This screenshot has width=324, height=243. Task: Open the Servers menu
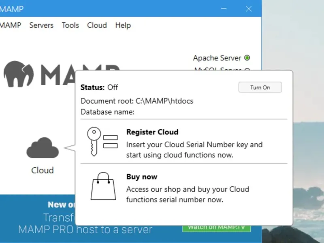41,25
